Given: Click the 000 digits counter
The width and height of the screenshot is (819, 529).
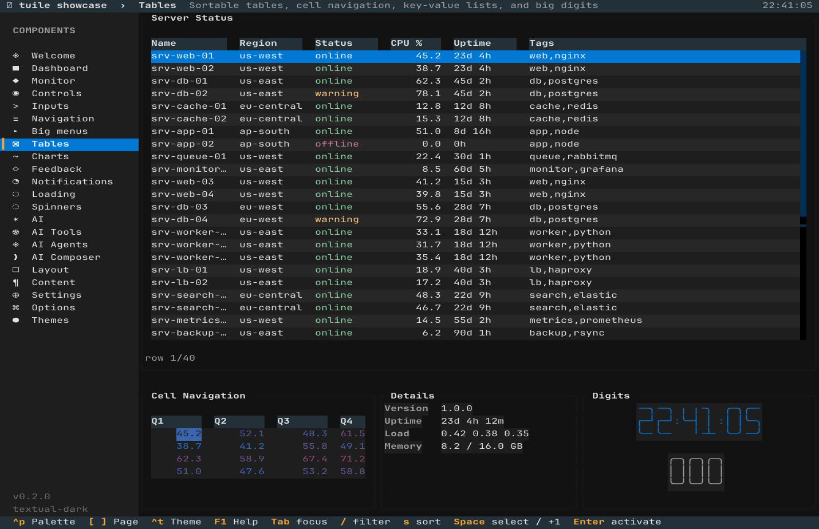Looking at the screenshot, I should pos(696,472).
